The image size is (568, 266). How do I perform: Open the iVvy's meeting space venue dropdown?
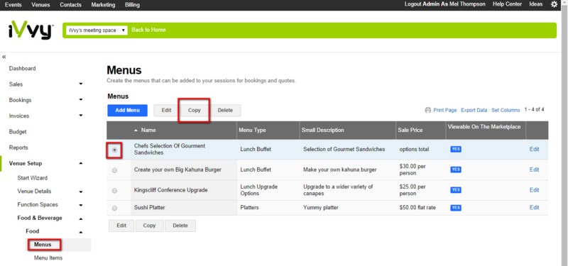pos(97,31)
